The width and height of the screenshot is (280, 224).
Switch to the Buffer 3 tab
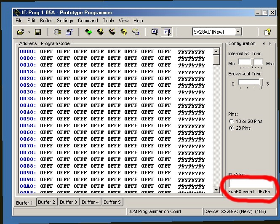[x=69, y=202]
